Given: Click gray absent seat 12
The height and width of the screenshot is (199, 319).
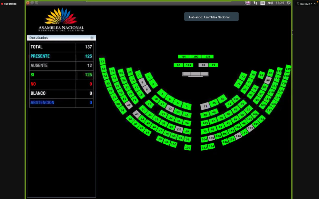Looking at the screenshot, I should pos(170,108).
